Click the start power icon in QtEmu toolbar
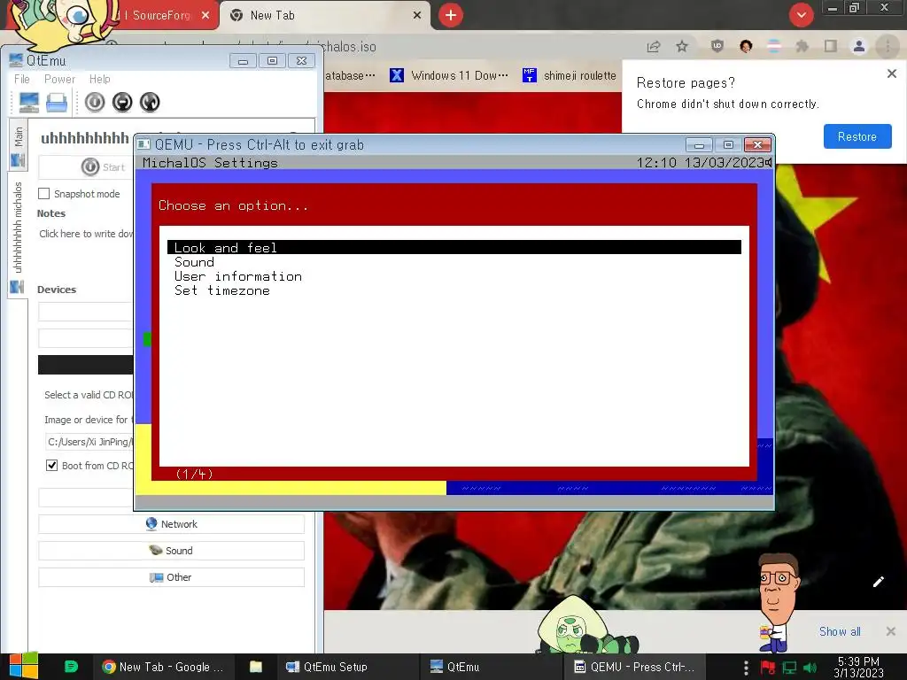 pos(95,103)
